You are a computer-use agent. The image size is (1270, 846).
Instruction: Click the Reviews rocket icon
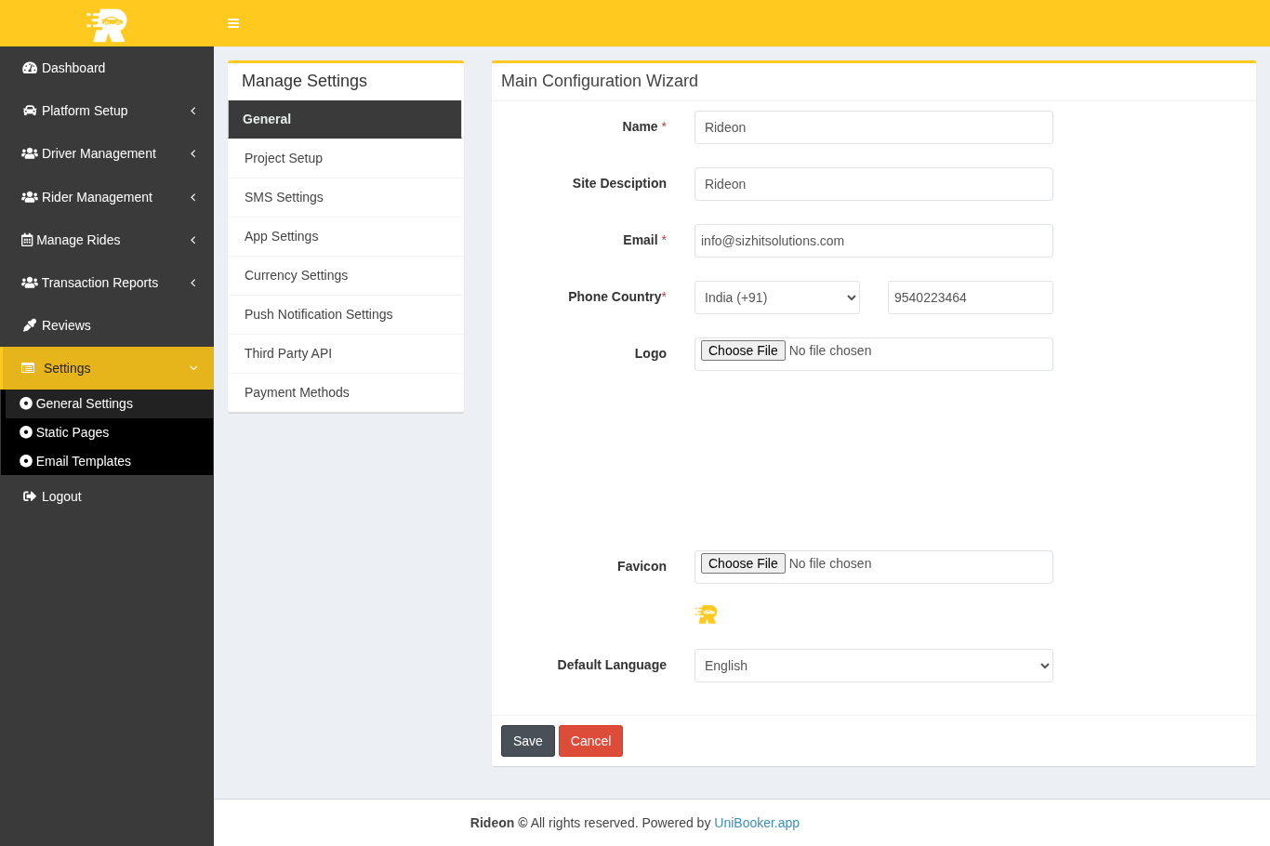pyautogui.click(x=30, y=325)
